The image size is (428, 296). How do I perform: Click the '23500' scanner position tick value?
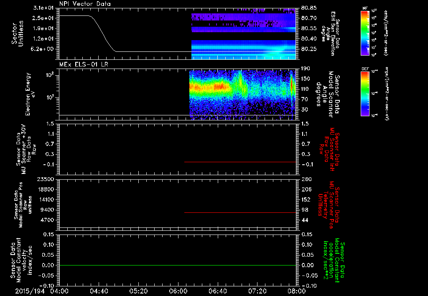pyautogui.click(x=45, y=179)
